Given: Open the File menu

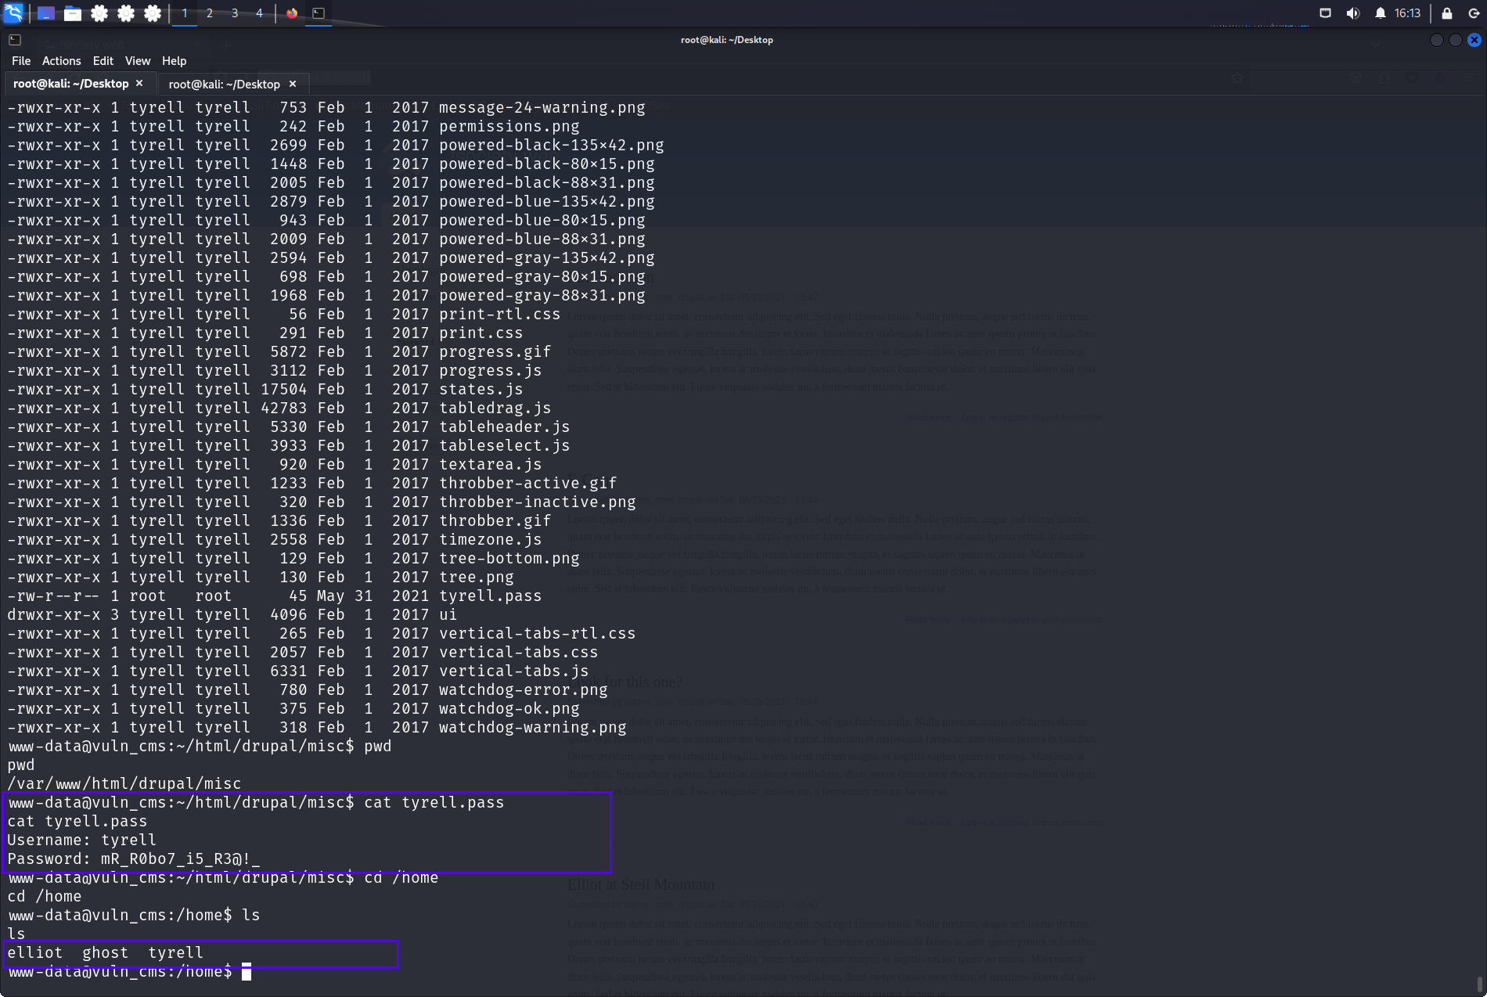Looking at the screenshot, I should [x=21, y=61].
